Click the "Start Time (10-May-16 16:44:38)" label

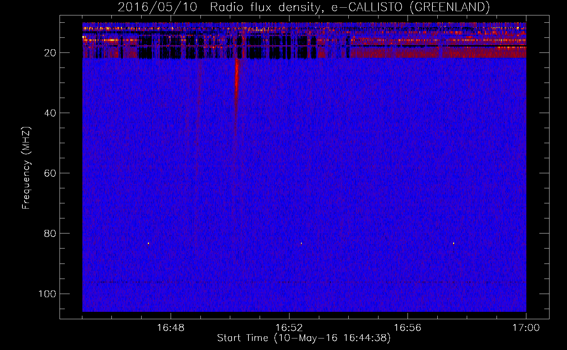(x=303, y=338)
